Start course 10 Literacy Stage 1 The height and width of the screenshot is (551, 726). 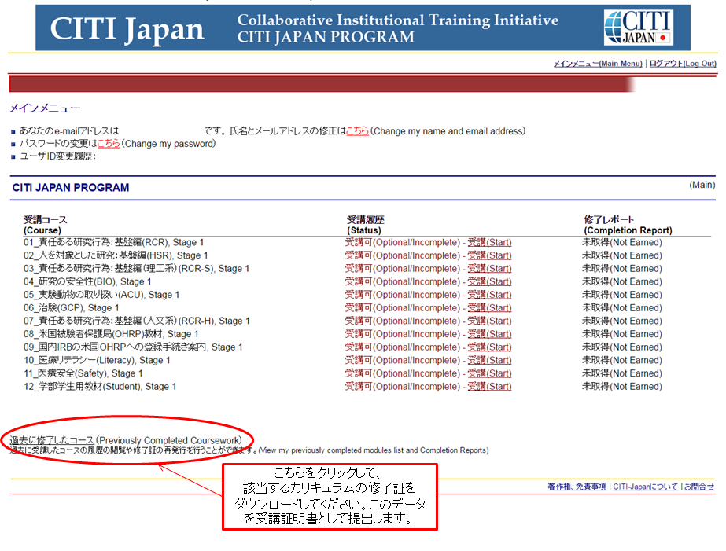[489, 360]
